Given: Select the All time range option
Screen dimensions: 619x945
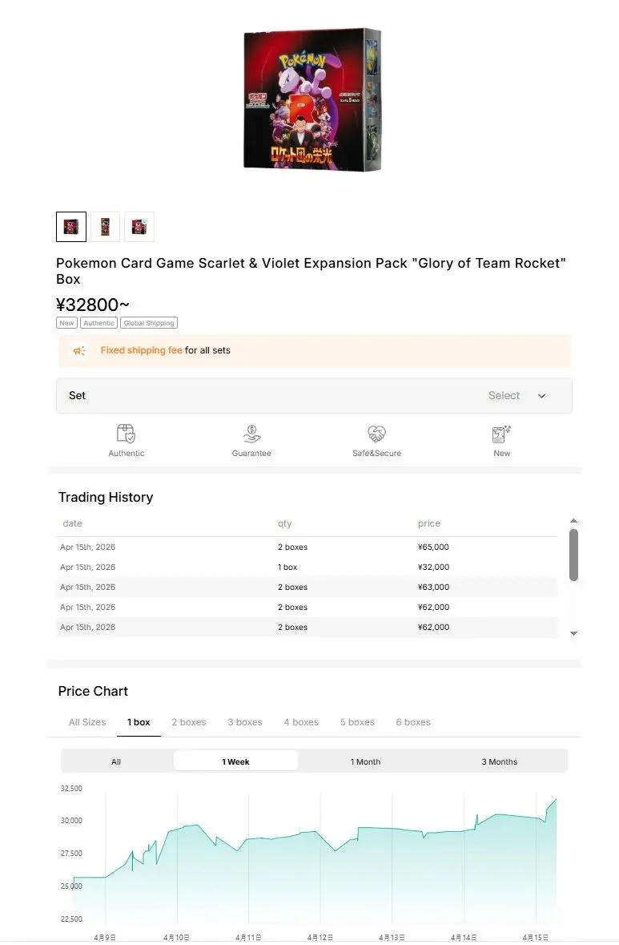Looking at the screenshot, I should pos(116,761).
